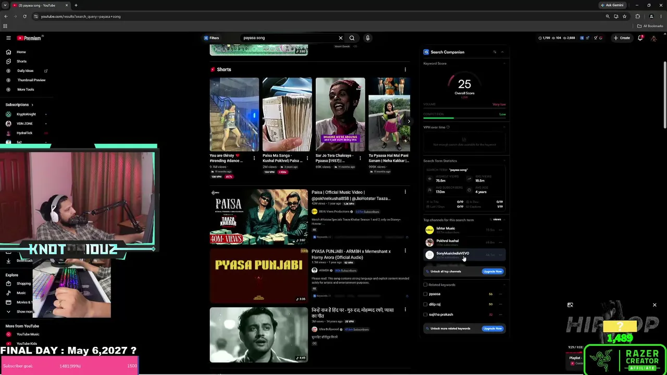Open options for the Shorts shelf
This screenshot has width=667, height=375.
tap(405, 69)
